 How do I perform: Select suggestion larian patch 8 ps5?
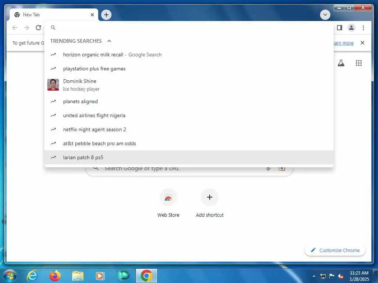(189, 157)
